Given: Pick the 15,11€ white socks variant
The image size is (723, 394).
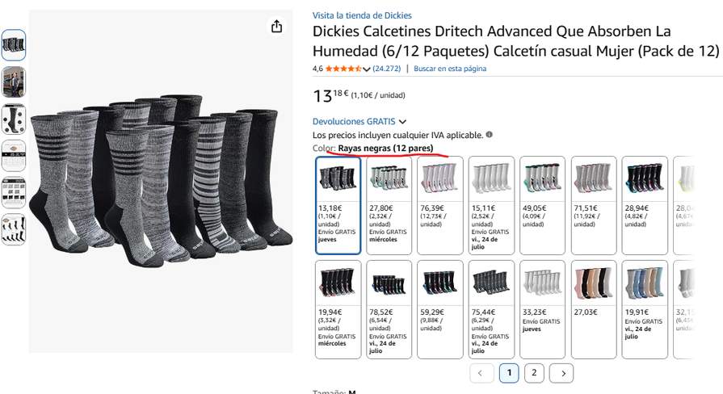Looking at the screenshot, I should tap(491, 206).
